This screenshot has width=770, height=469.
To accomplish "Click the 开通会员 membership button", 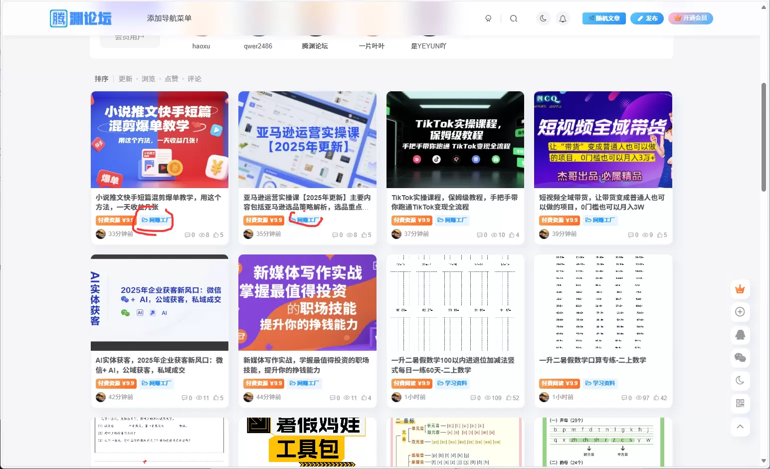I will [x=691, y=18].
